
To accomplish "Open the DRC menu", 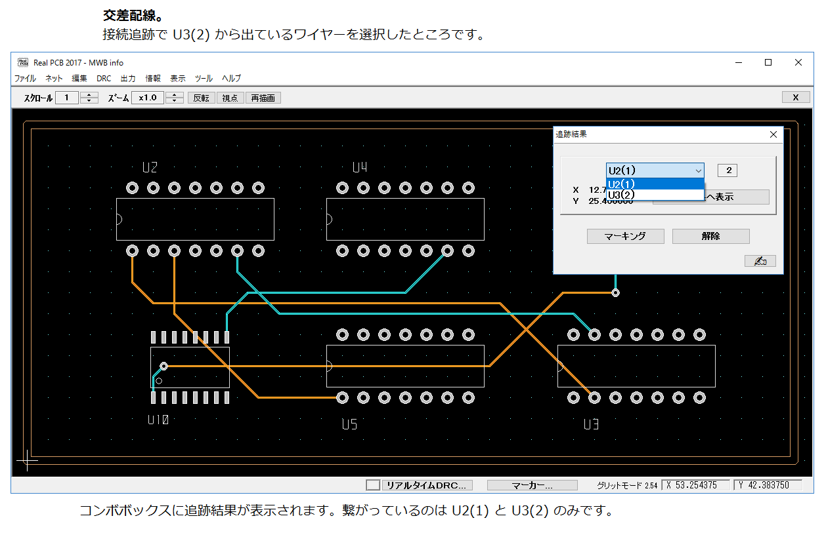I will 104,78.
